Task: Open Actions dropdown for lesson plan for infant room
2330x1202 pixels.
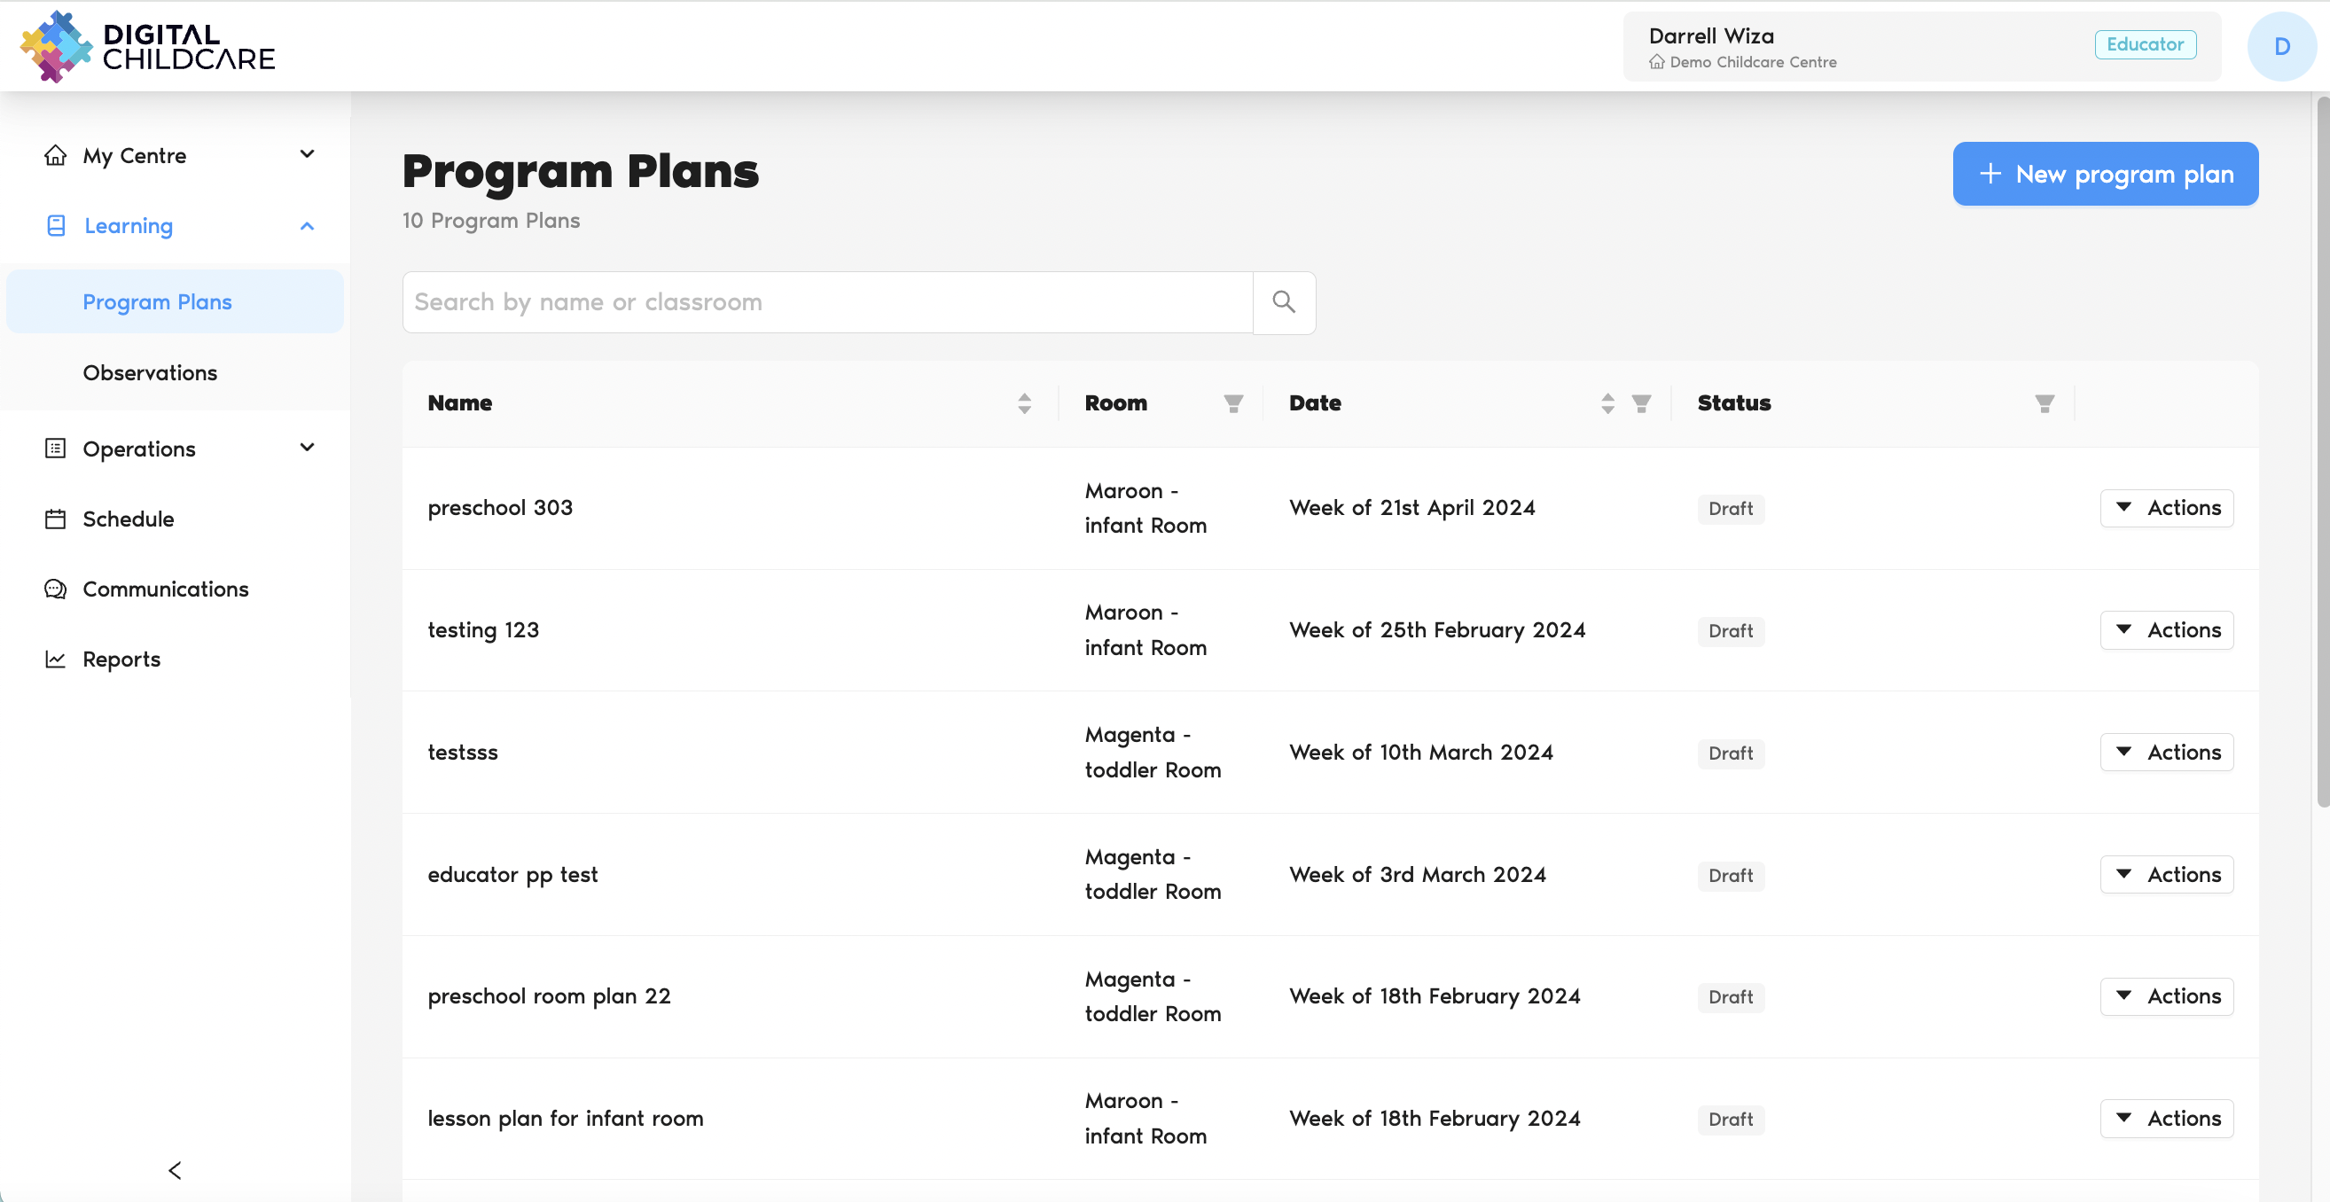Action: pos(2166,1119)
